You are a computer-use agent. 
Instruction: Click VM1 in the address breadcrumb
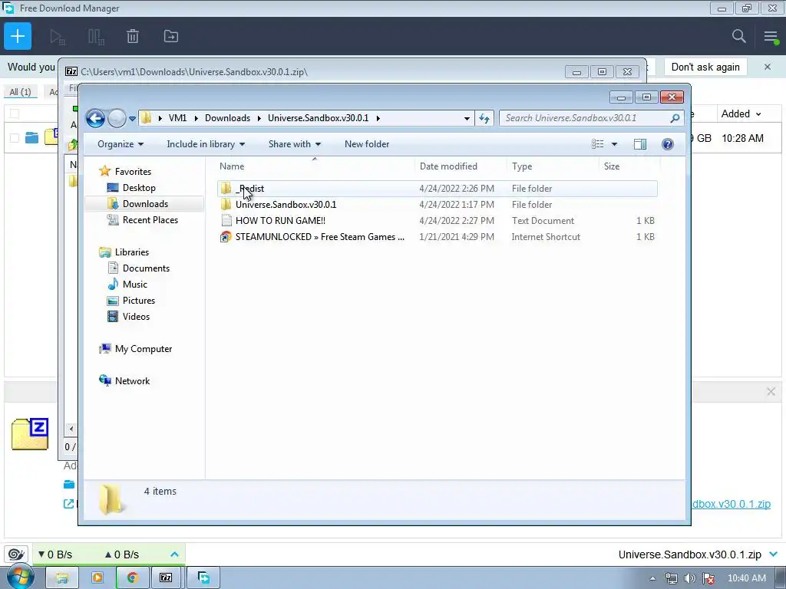point(177,118)
